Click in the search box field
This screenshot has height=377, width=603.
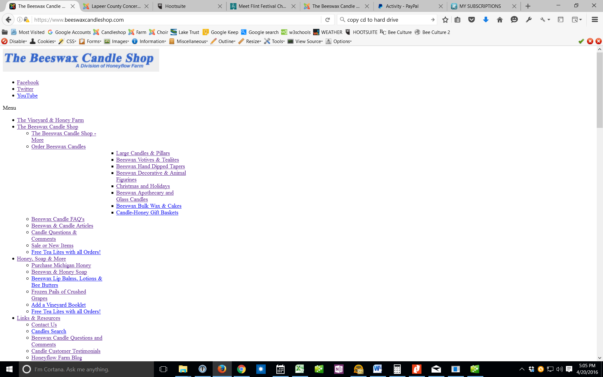386,20
